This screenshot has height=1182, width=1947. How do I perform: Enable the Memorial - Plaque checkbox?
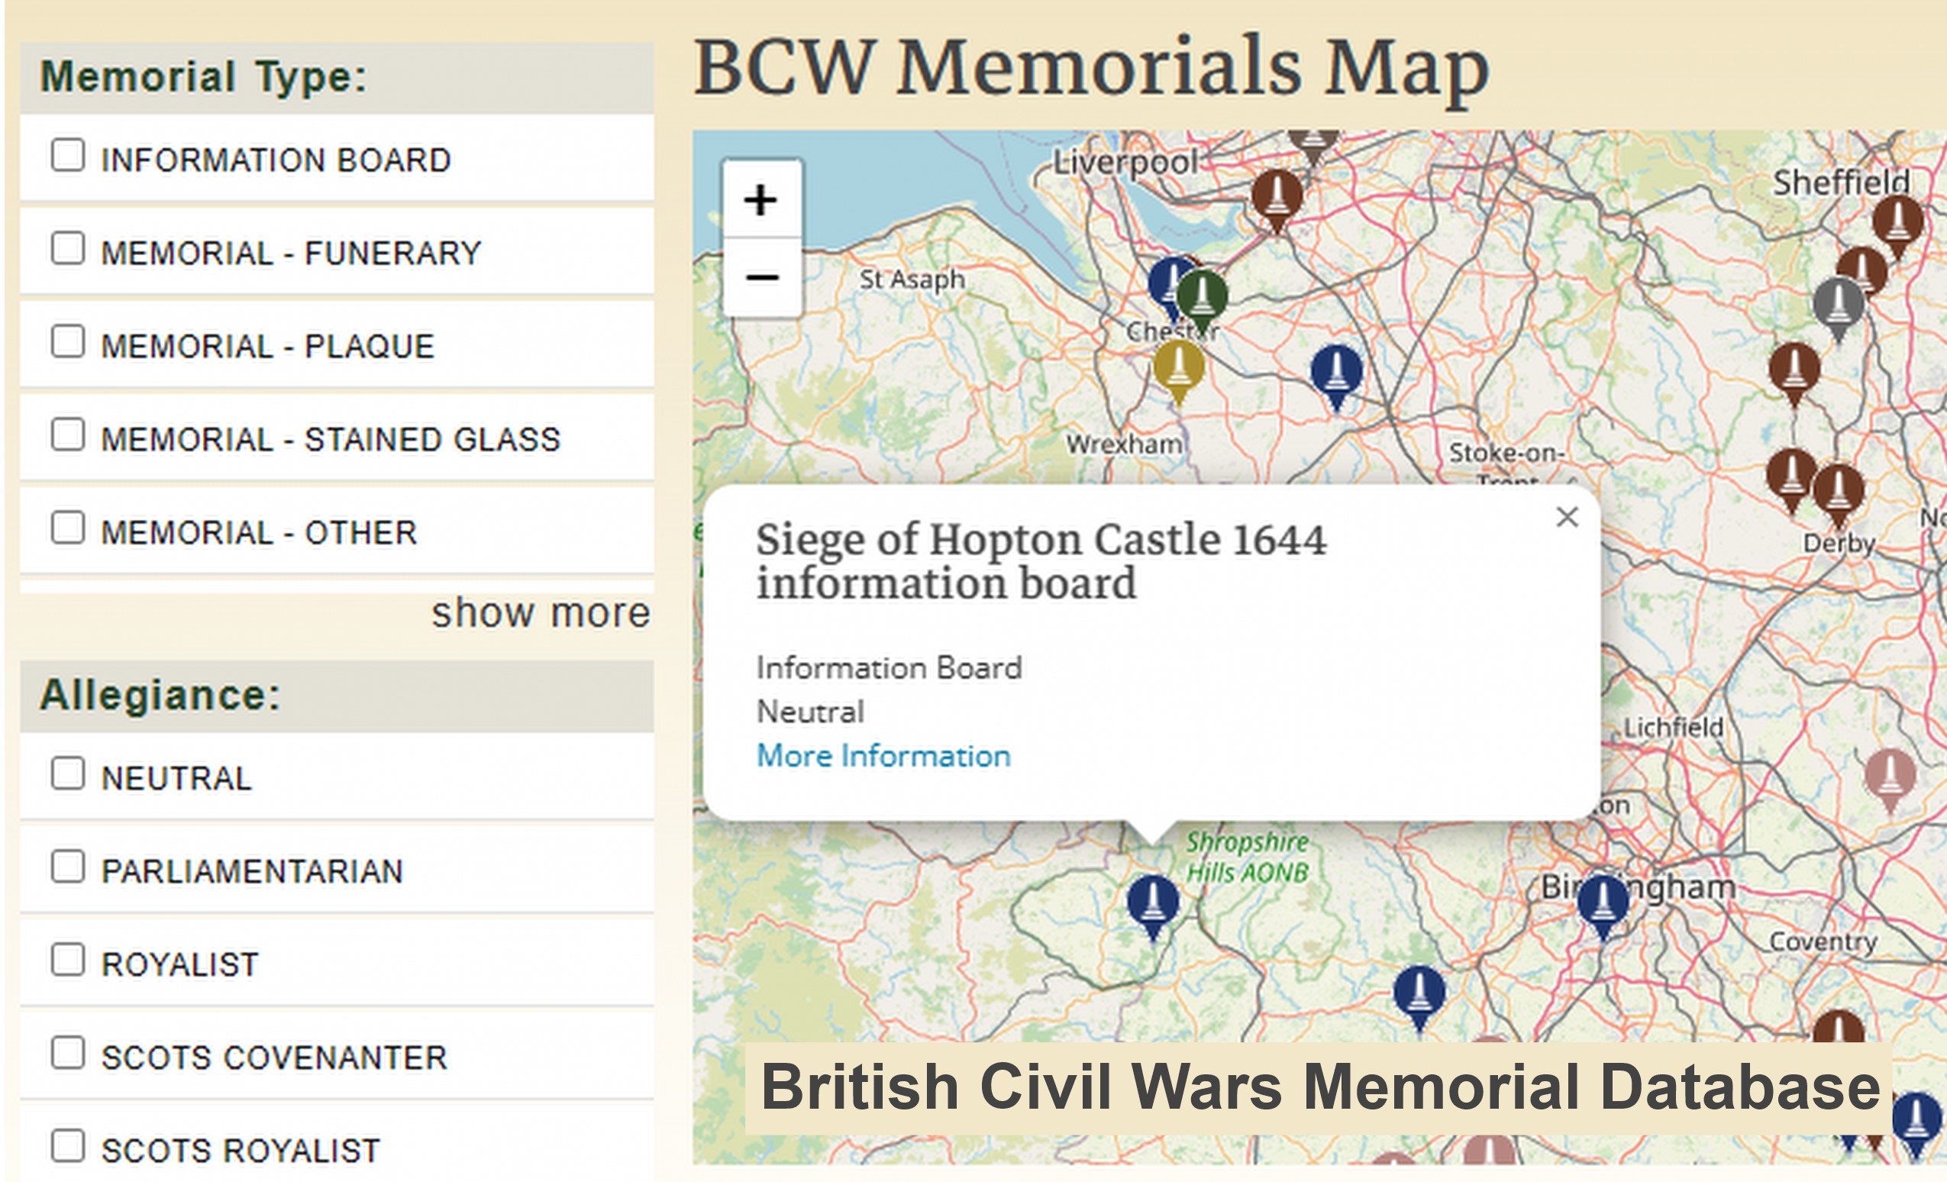(68, 341)
